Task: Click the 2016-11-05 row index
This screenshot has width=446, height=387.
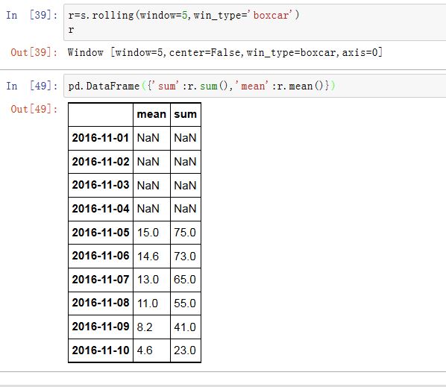Action: tap(101, 233)
